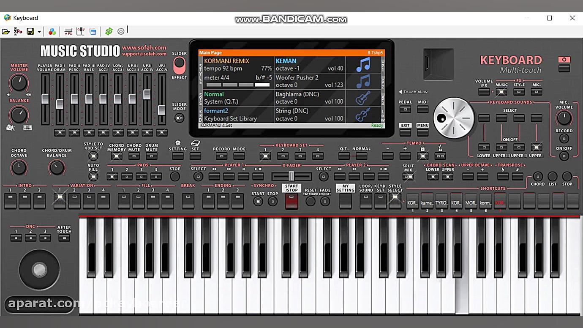
Task: Expand the save dropdown arrow in toolbar
Action: pos(39,32)
